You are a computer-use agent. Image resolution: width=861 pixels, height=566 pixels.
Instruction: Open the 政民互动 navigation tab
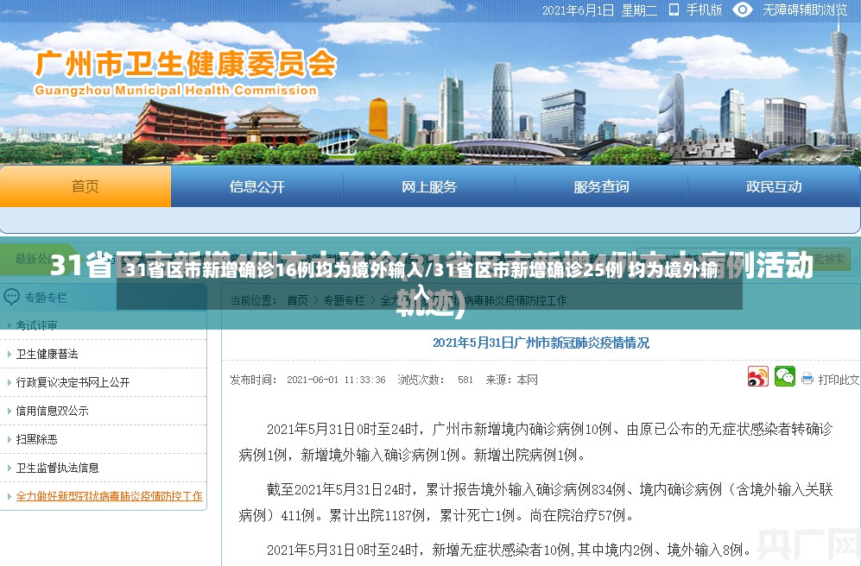774,186
